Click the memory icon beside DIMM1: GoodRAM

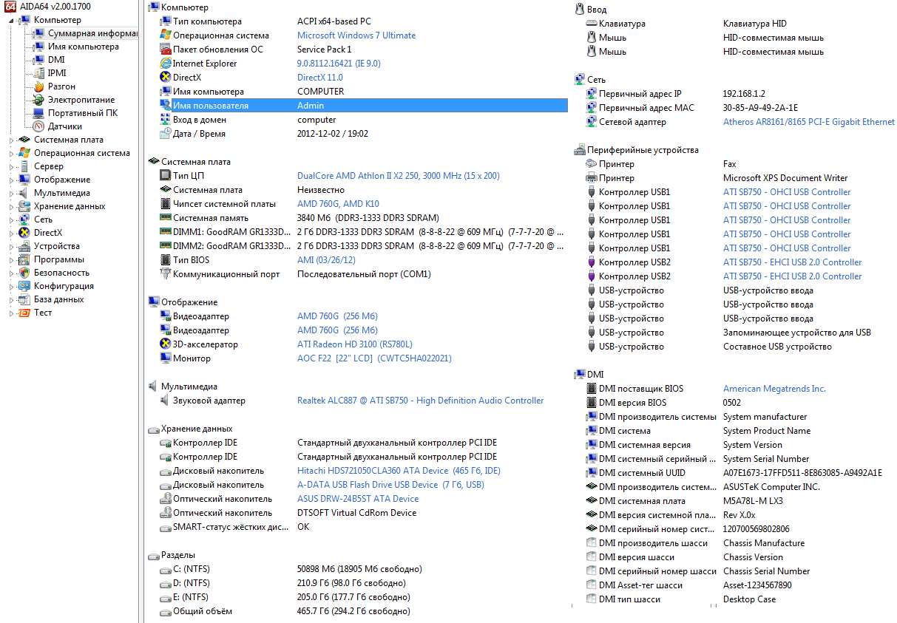(x=166, y=232)
